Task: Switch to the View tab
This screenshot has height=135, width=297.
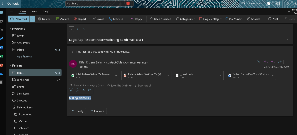Action: [x=35, y=11]
